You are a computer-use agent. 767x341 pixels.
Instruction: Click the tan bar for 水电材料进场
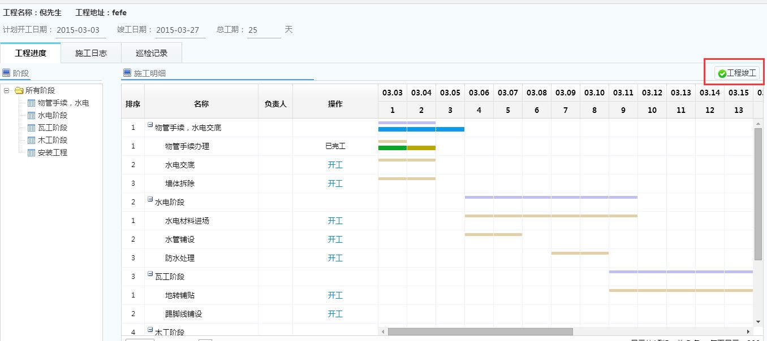pos(551,216)
